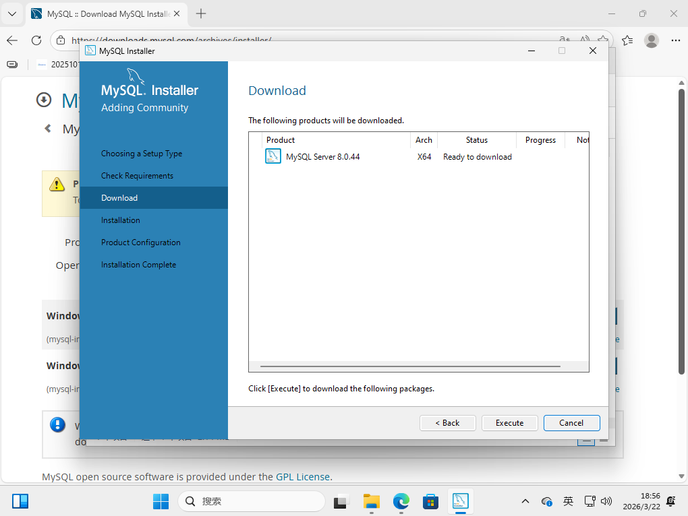
Task: Click Cancel in MySQL Installer
Action: pyautogui.click(x=571, y=422)
